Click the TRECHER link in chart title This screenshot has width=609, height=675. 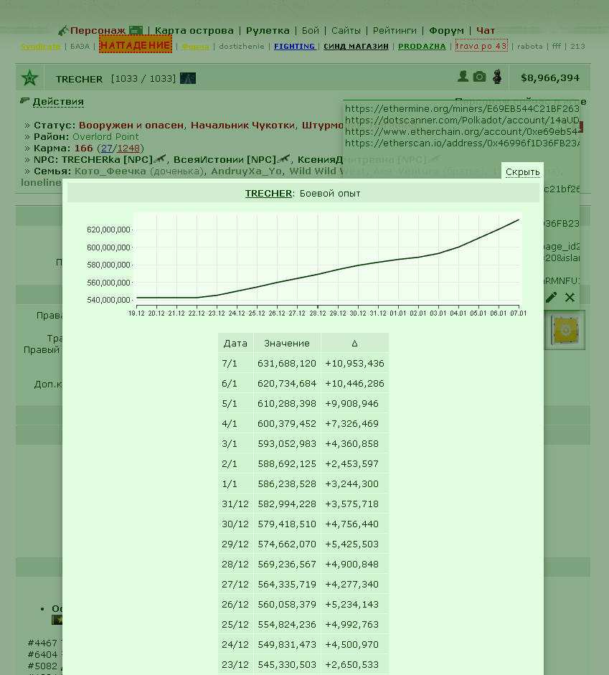(268, 193)
